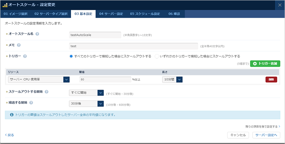Select いずれかのトリガーで検知した場合 radio option
The image size is (285, 144).
click(x=157, y=56)
